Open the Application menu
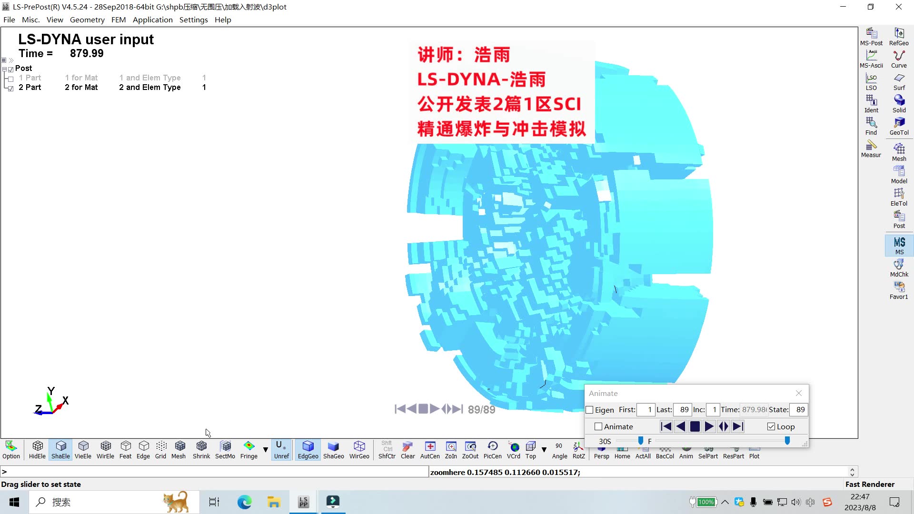Screen dimensions: 914x514 tap(152, 20)
